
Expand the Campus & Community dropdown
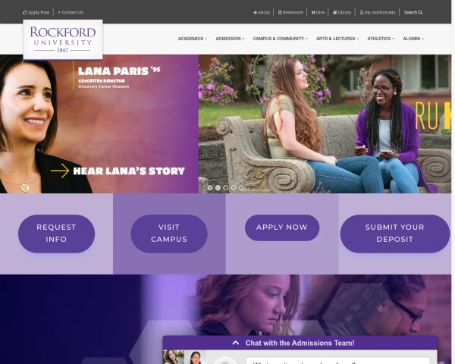click(281, 39)
